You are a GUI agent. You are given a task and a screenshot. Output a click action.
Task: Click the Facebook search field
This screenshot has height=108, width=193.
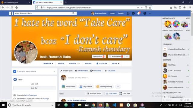point(42,13)
